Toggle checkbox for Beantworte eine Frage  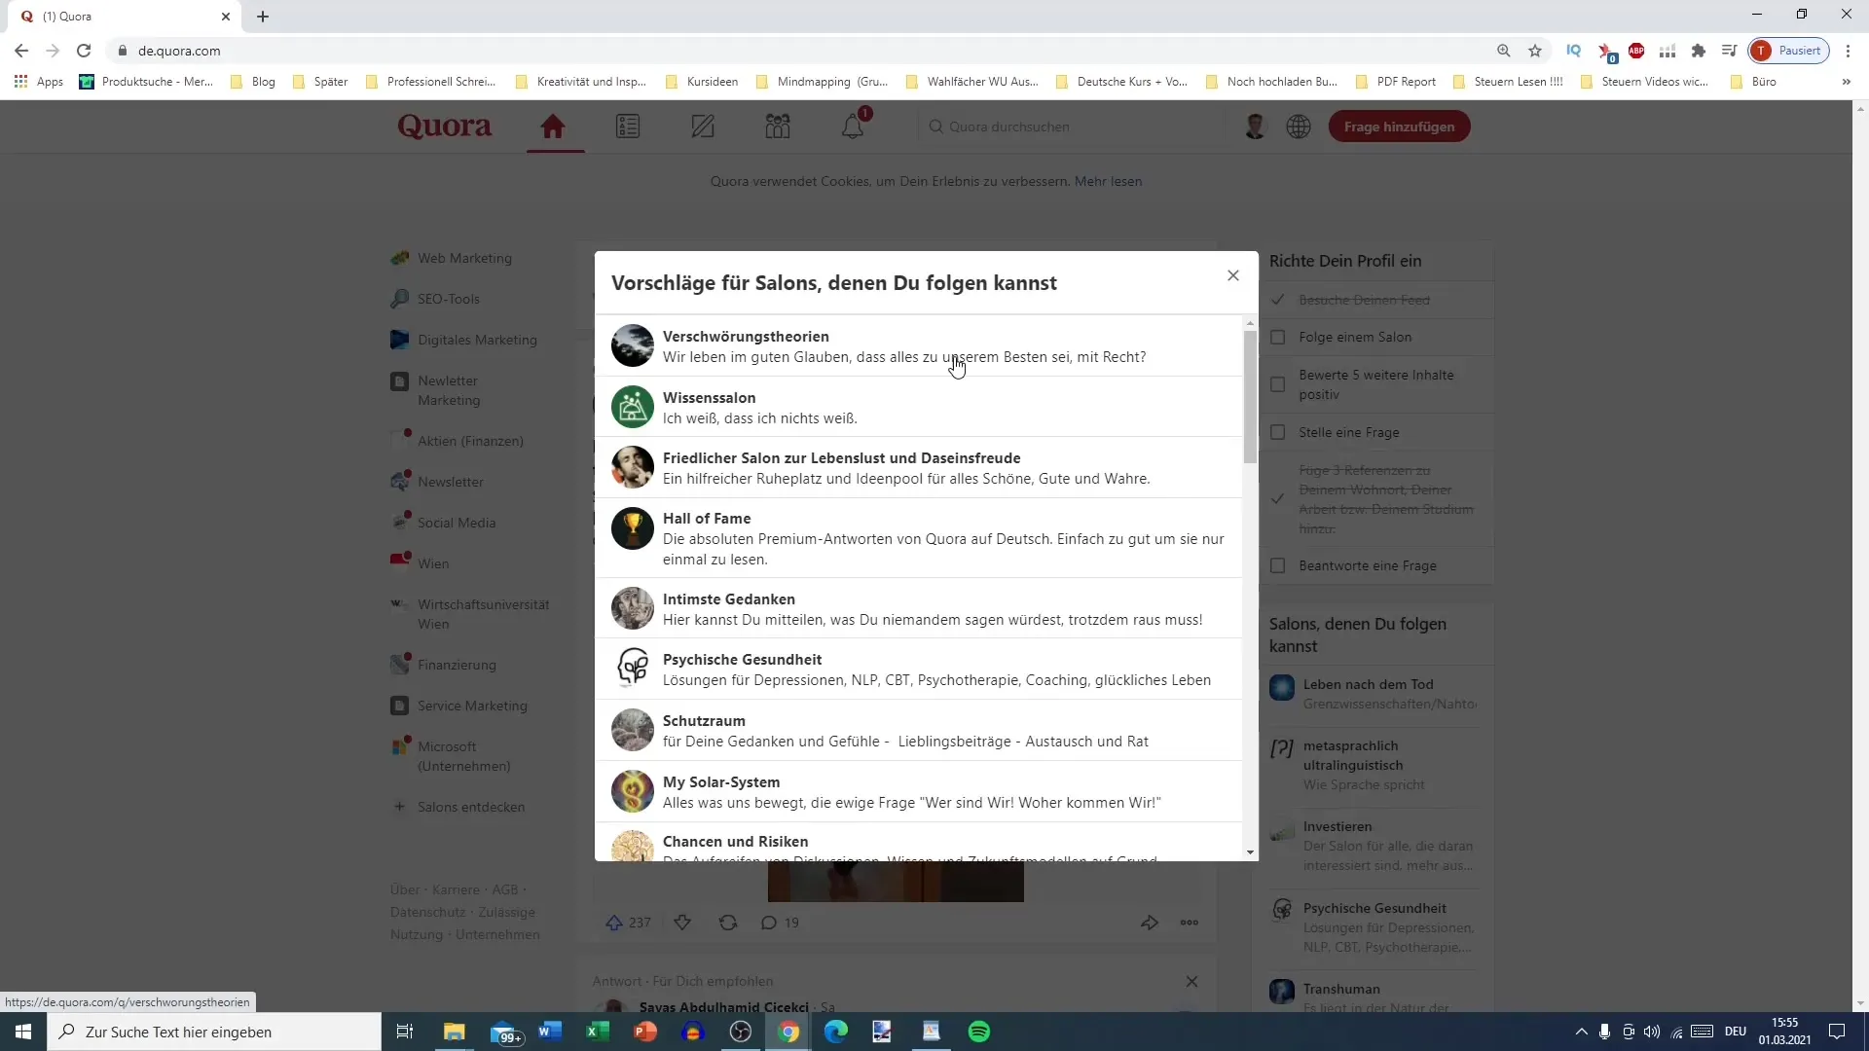(x=1281, y=564)
